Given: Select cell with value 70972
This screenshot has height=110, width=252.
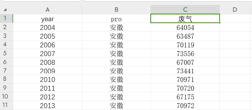Looking at the screenshot, I should point(185,106).
